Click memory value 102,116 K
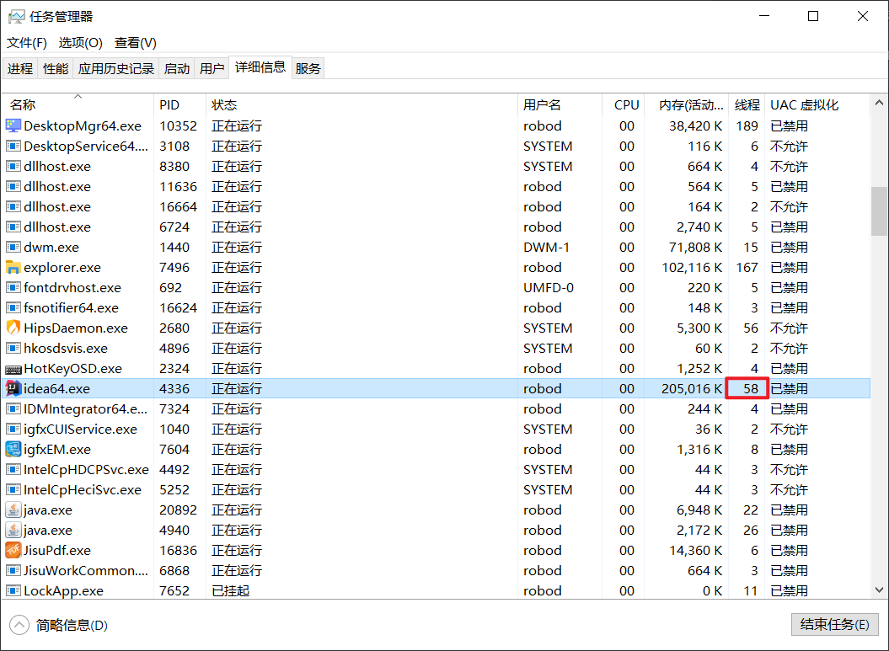The width and height of the screenshot is (889, 651). (692, 268)
